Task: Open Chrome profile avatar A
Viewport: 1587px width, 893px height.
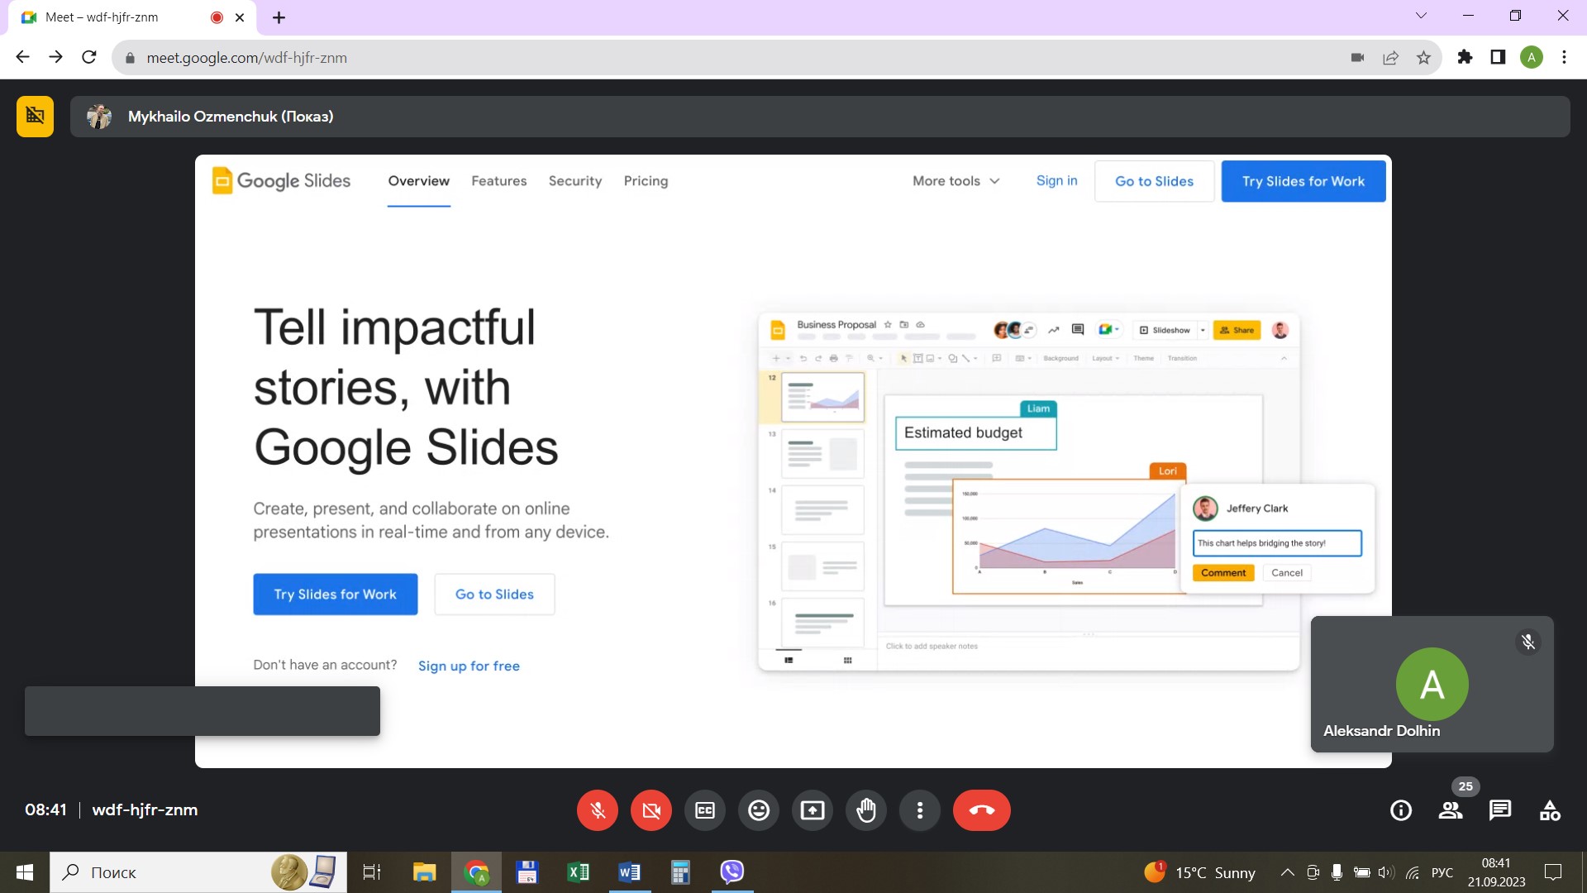Action: [1532, 57]
